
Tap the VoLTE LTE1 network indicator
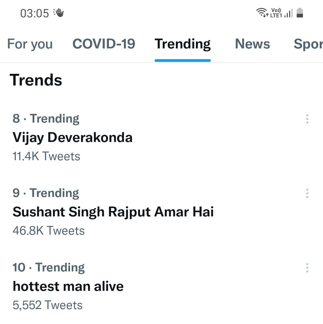(276, 13)
